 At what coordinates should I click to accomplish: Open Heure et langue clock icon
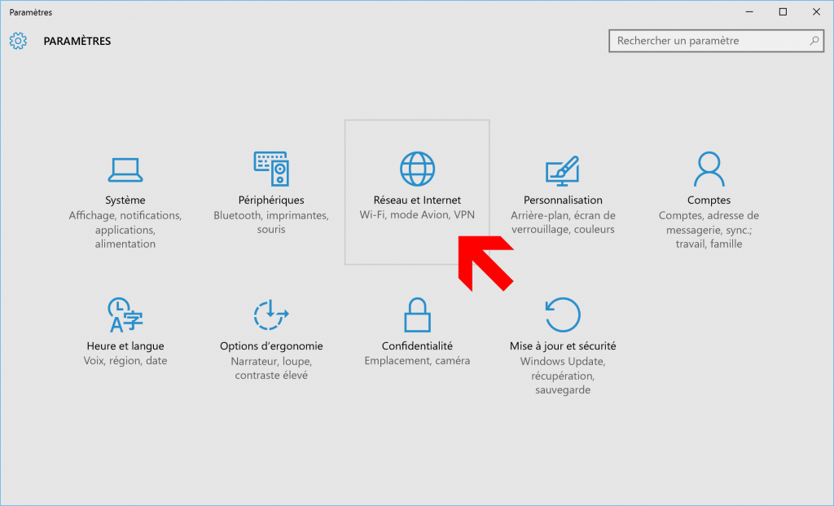[x=125, y=315]
